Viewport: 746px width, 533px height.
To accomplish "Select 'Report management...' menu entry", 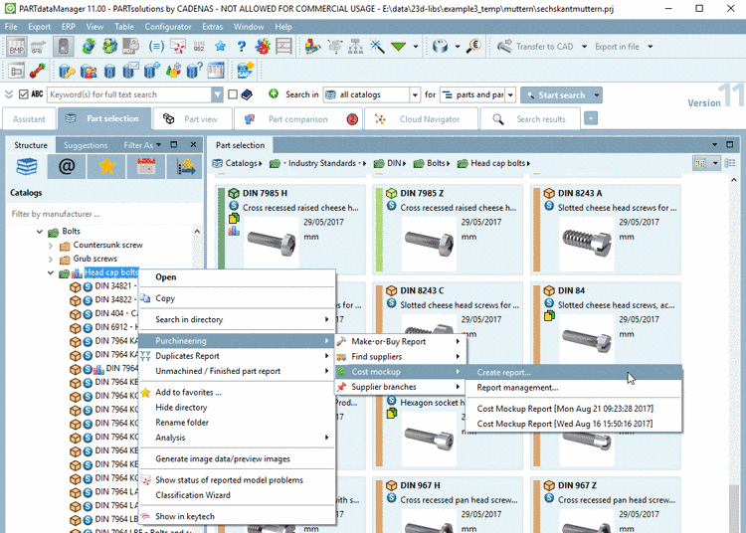I will click(x=573, y=388).
